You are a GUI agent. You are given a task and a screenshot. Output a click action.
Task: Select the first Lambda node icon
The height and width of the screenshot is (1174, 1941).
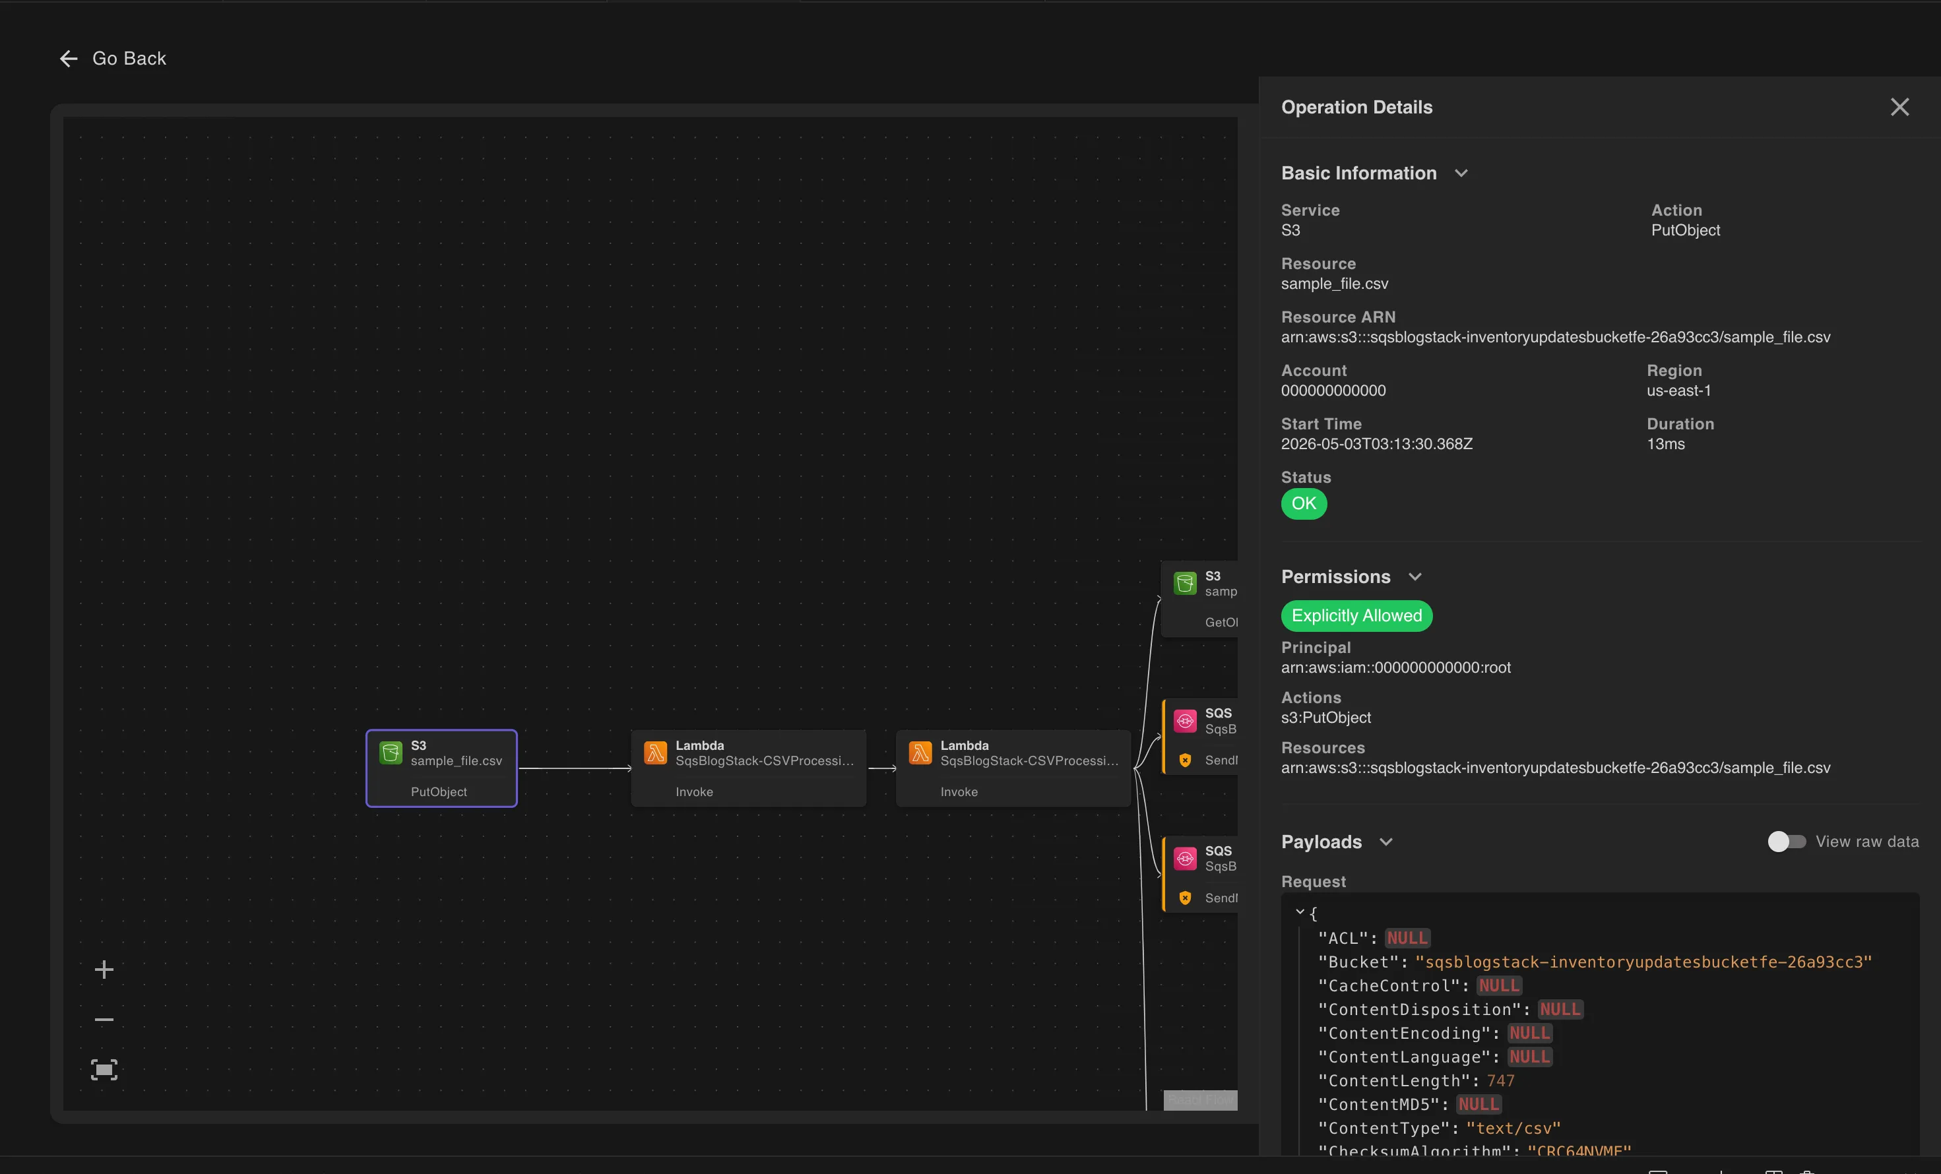pyautogui.click(x=655, y=753)
